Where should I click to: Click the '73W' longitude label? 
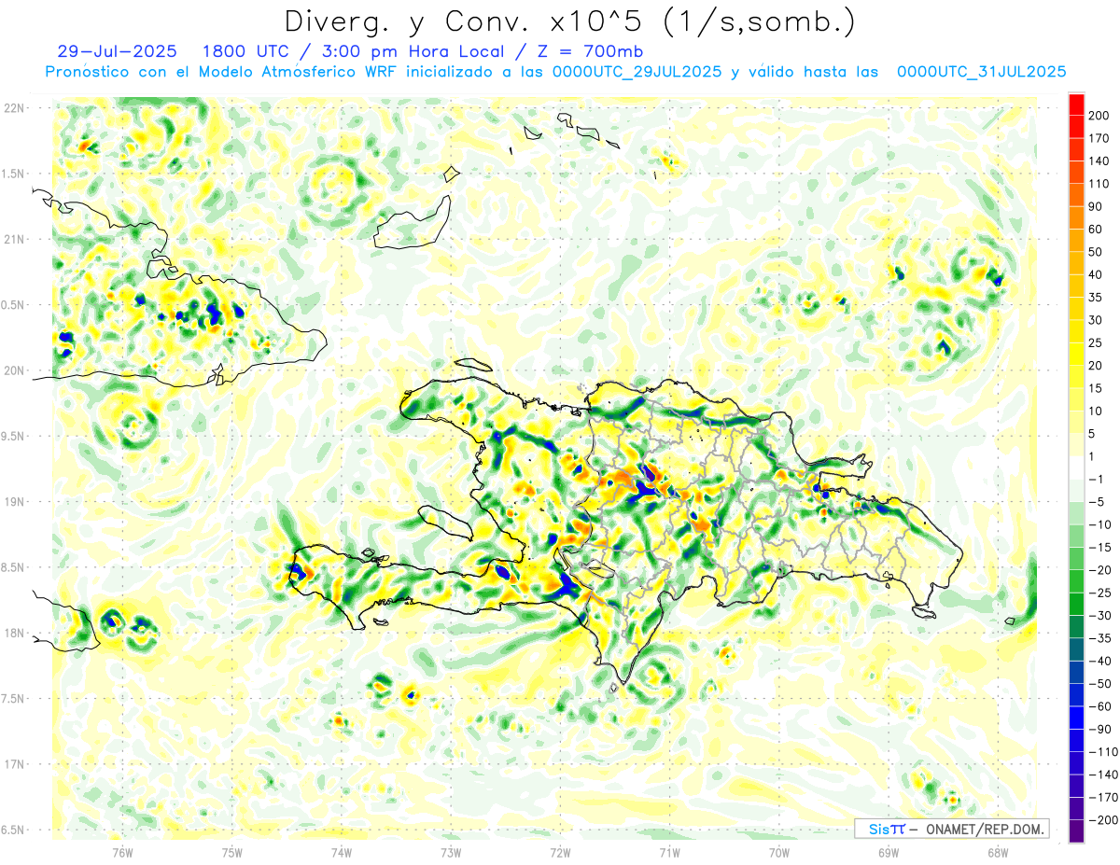451,851
